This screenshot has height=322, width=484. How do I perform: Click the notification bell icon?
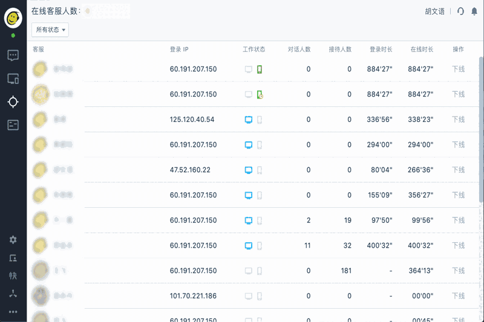(474, 11)
